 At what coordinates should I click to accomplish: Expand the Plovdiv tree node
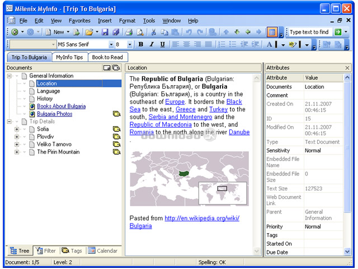pyautogui.click(x=17, y=137)
